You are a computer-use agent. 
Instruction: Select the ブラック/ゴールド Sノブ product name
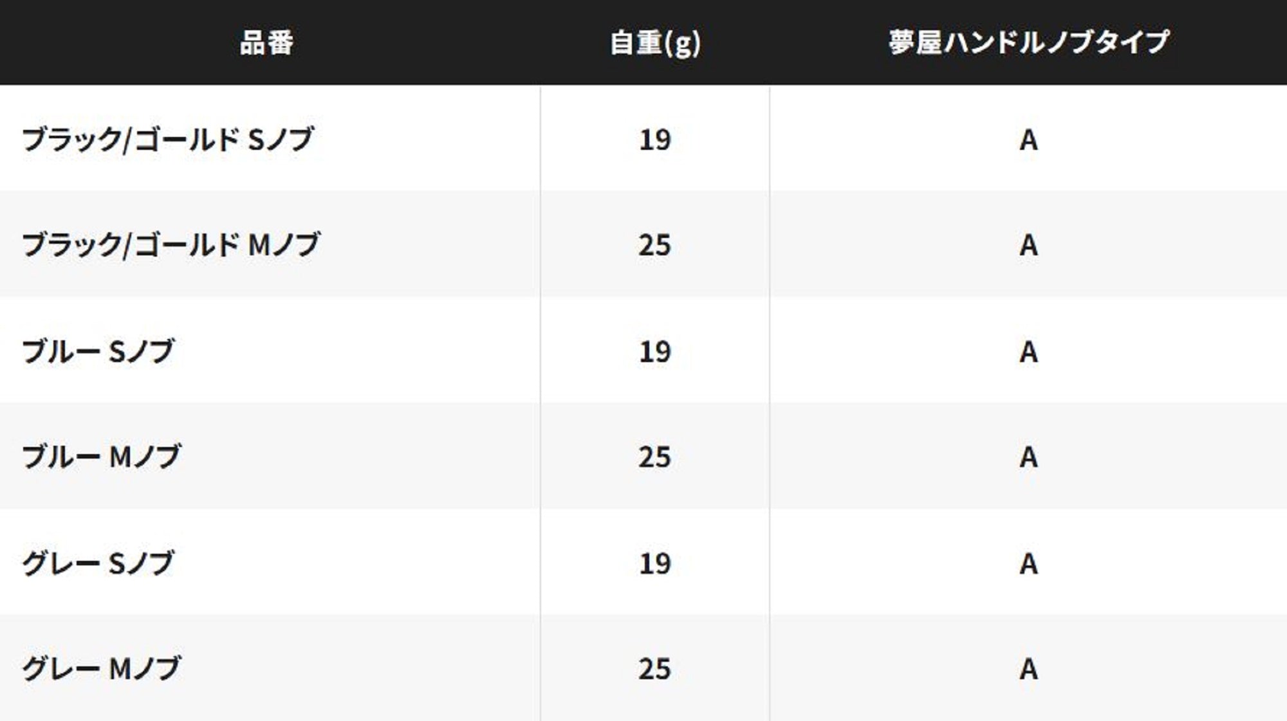pos(167,140)
